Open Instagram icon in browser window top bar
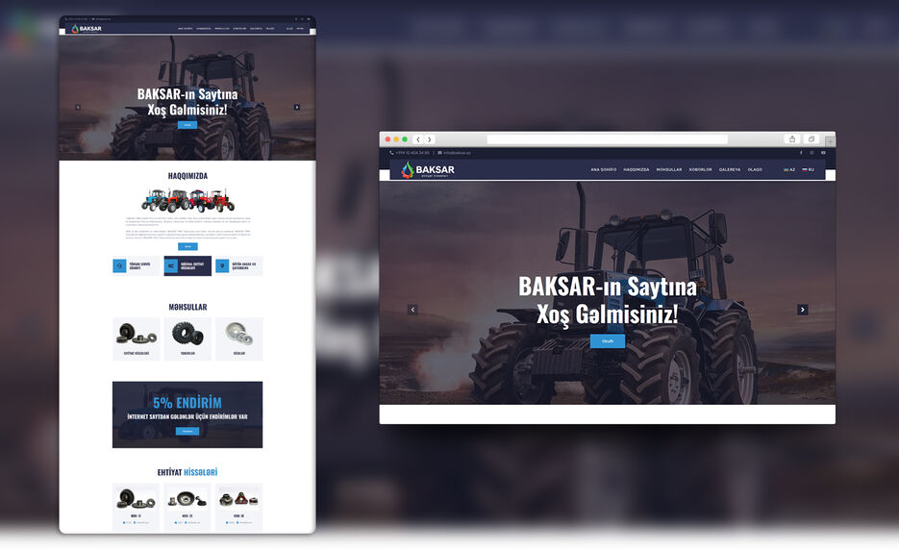 812,153
